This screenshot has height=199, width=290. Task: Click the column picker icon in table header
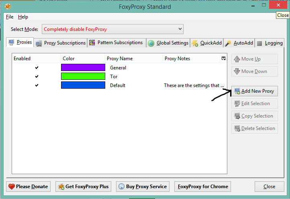pos(224,59)
